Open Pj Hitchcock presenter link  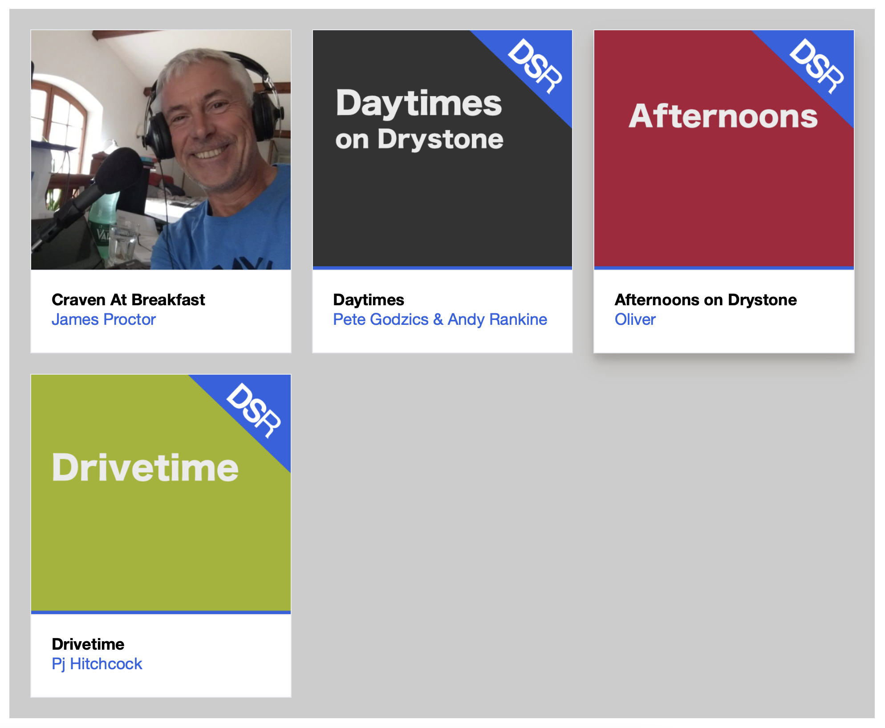[97, 664]
